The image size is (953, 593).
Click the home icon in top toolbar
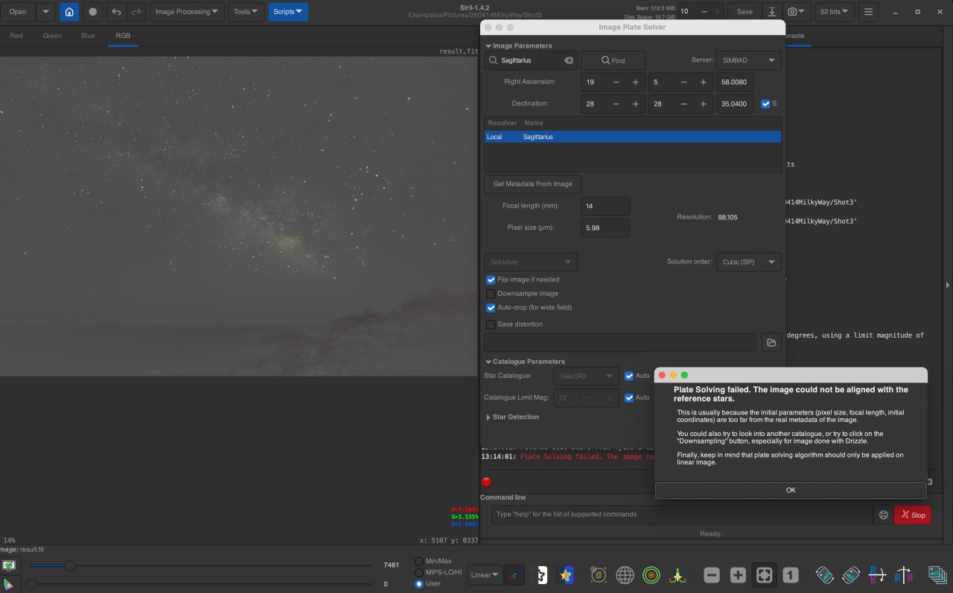point(69,12)
